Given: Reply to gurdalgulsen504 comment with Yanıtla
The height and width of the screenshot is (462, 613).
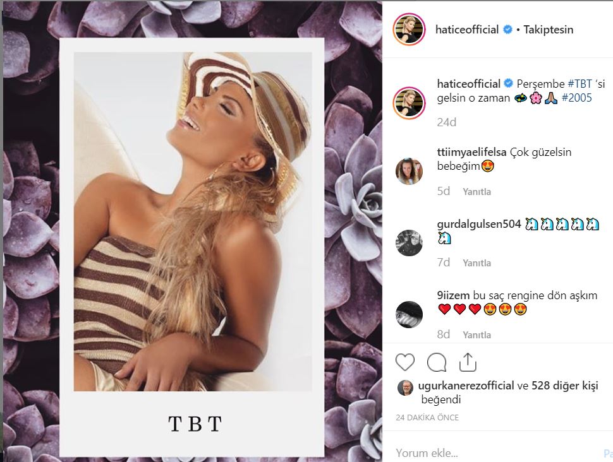Looking at the screenshot, I should coord(476,263).
